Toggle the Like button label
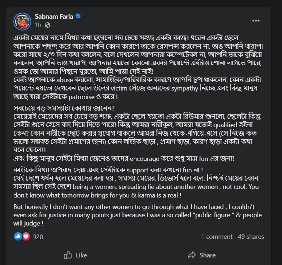 pyautogui.click(x=82, y=255)
